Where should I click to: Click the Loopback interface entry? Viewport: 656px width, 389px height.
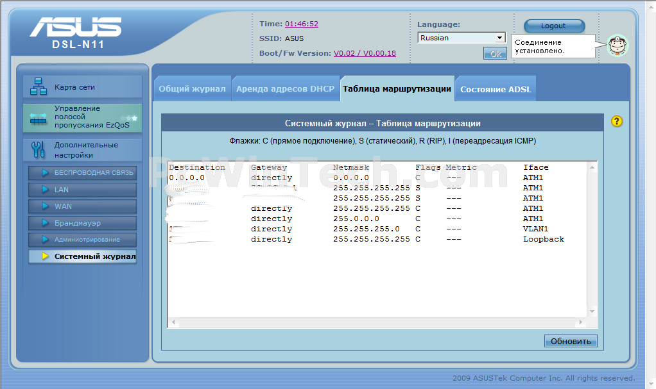tap(544, 239)
